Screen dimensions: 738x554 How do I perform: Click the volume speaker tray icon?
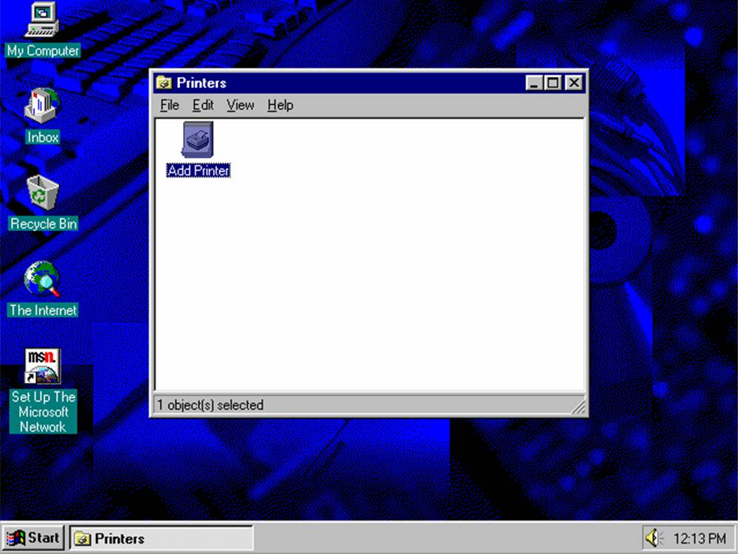[653, 538]
